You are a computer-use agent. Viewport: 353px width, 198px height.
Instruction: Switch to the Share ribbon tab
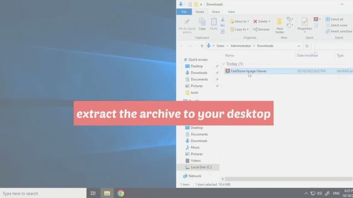[x=216, y=12]
